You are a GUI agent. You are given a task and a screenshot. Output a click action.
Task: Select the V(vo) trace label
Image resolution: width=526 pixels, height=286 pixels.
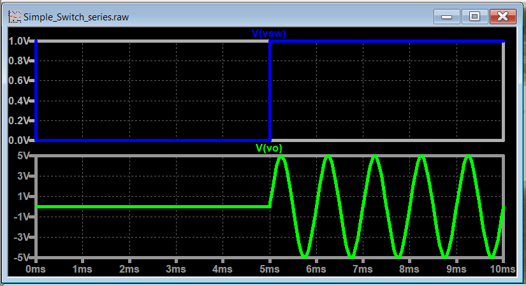[269, 148]
